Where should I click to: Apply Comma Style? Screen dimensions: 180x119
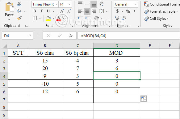134,11
